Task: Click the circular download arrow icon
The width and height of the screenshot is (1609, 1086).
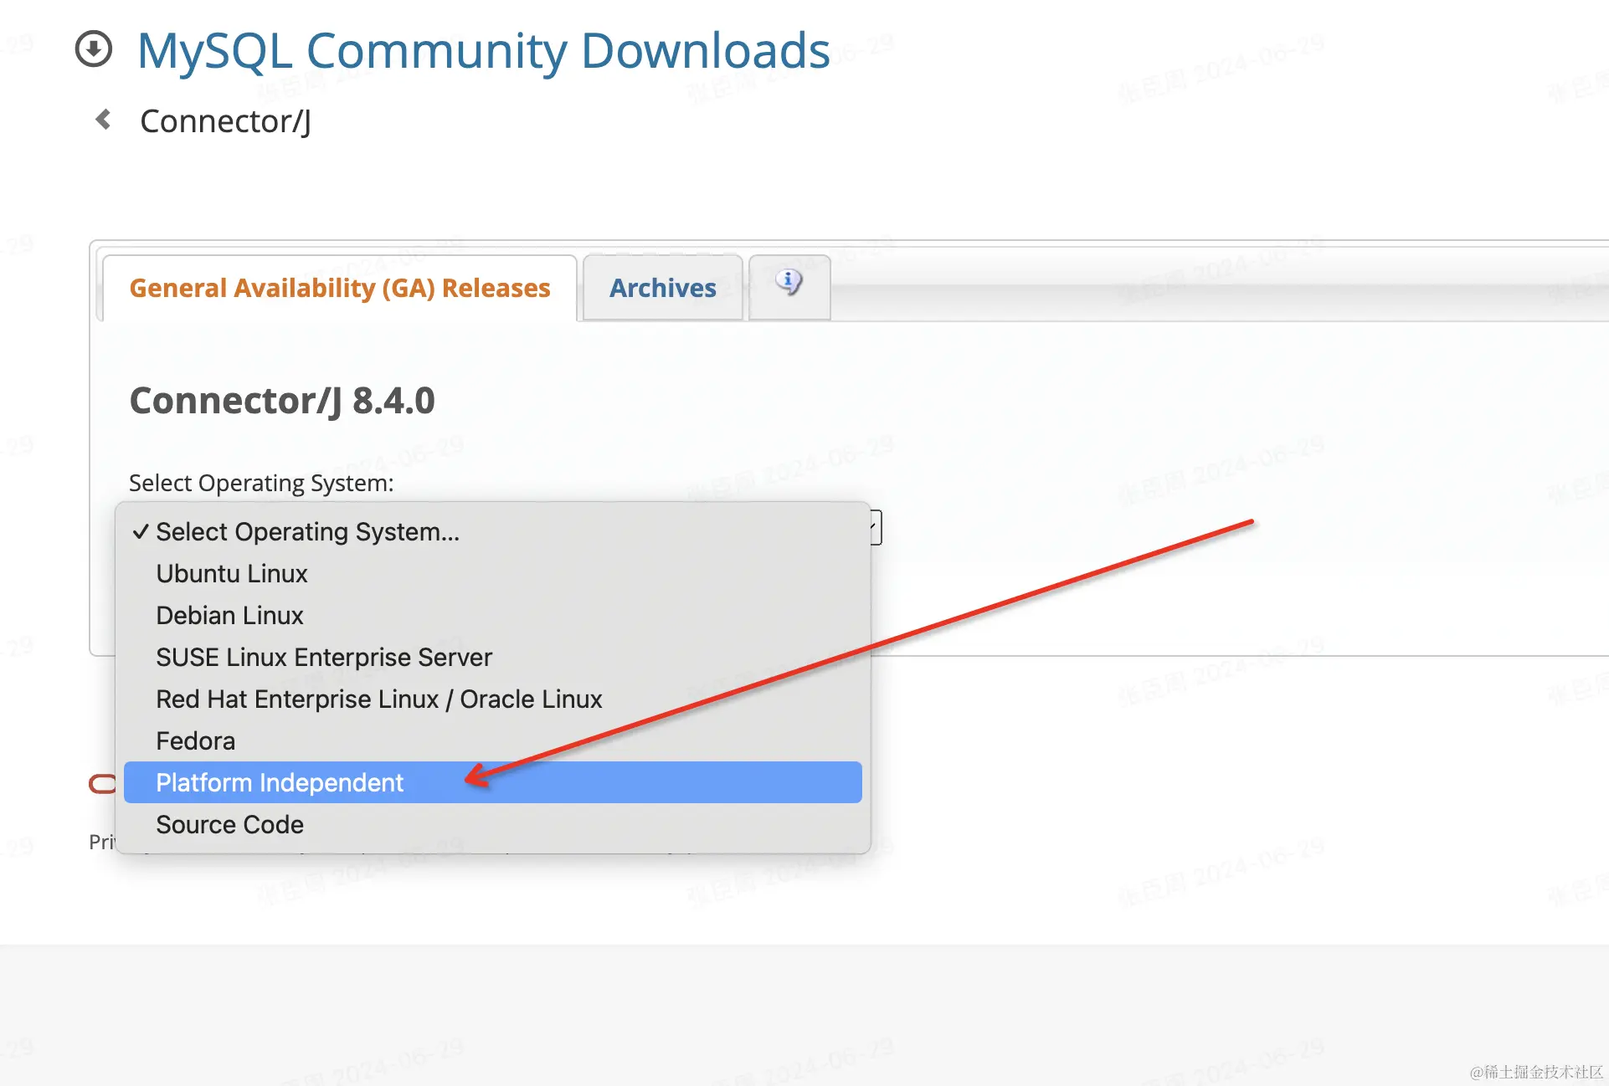Action: 94,49
